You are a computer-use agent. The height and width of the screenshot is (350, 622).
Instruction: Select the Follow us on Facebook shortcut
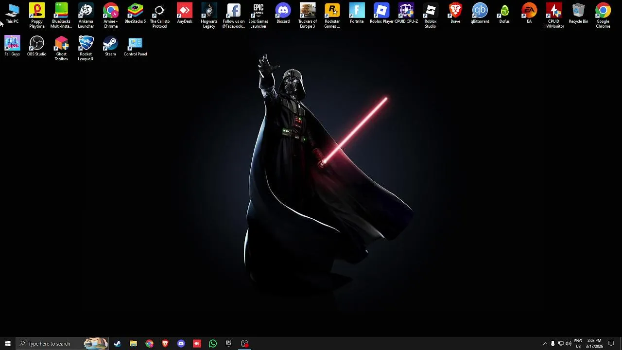[234, 16]
